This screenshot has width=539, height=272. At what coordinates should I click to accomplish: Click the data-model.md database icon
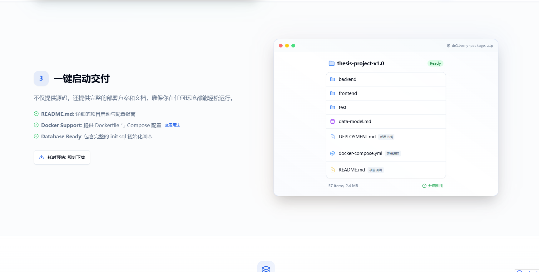point(333,121)
